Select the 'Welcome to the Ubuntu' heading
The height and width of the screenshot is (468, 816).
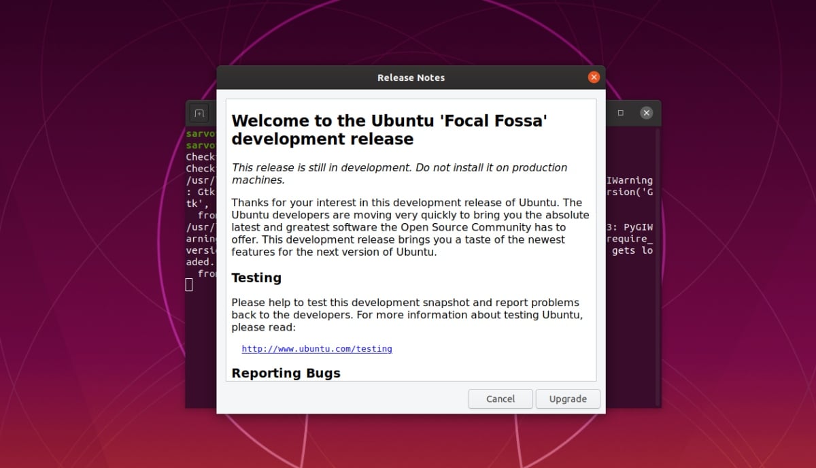pyautogui.click(x=390, y=130)
